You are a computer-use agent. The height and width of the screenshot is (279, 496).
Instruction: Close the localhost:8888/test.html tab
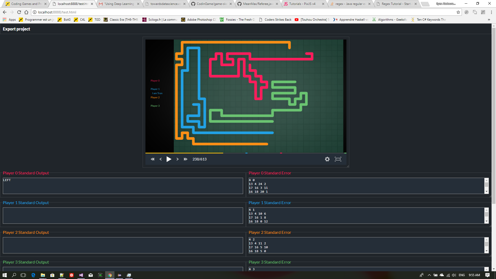92,4
